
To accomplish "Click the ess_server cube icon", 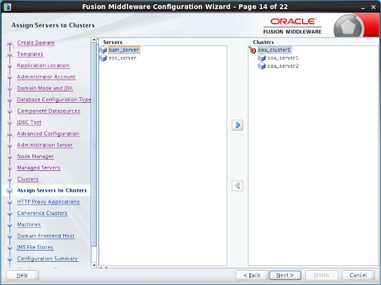I will click(x=103, y=58).
